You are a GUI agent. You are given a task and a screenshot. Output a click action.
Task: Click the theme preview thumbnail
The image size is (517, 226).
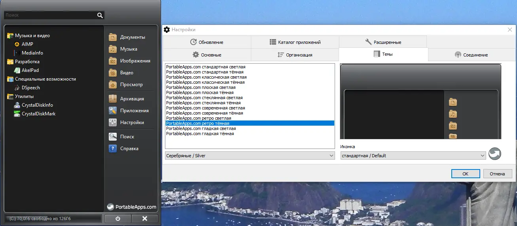click(420, 102)
